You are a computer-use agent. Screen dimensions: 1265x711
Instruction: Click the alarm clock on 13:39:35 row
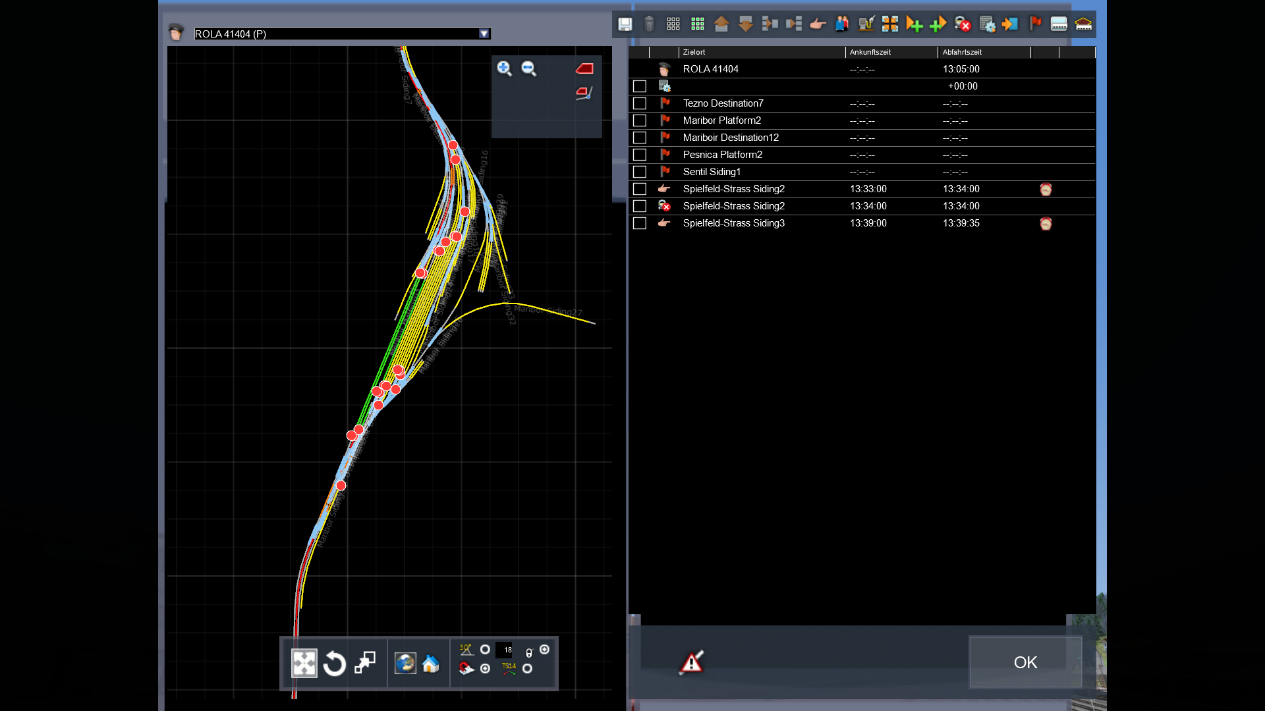1046,224
